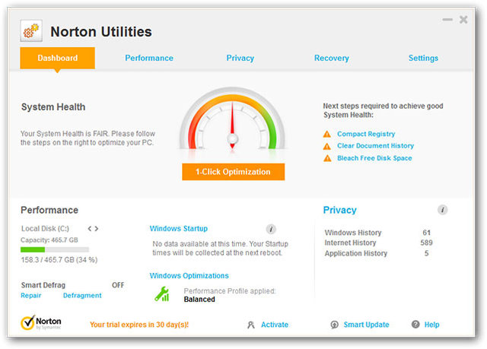Open the Settings tab
487x349 pixels.
tap(423, 58)
